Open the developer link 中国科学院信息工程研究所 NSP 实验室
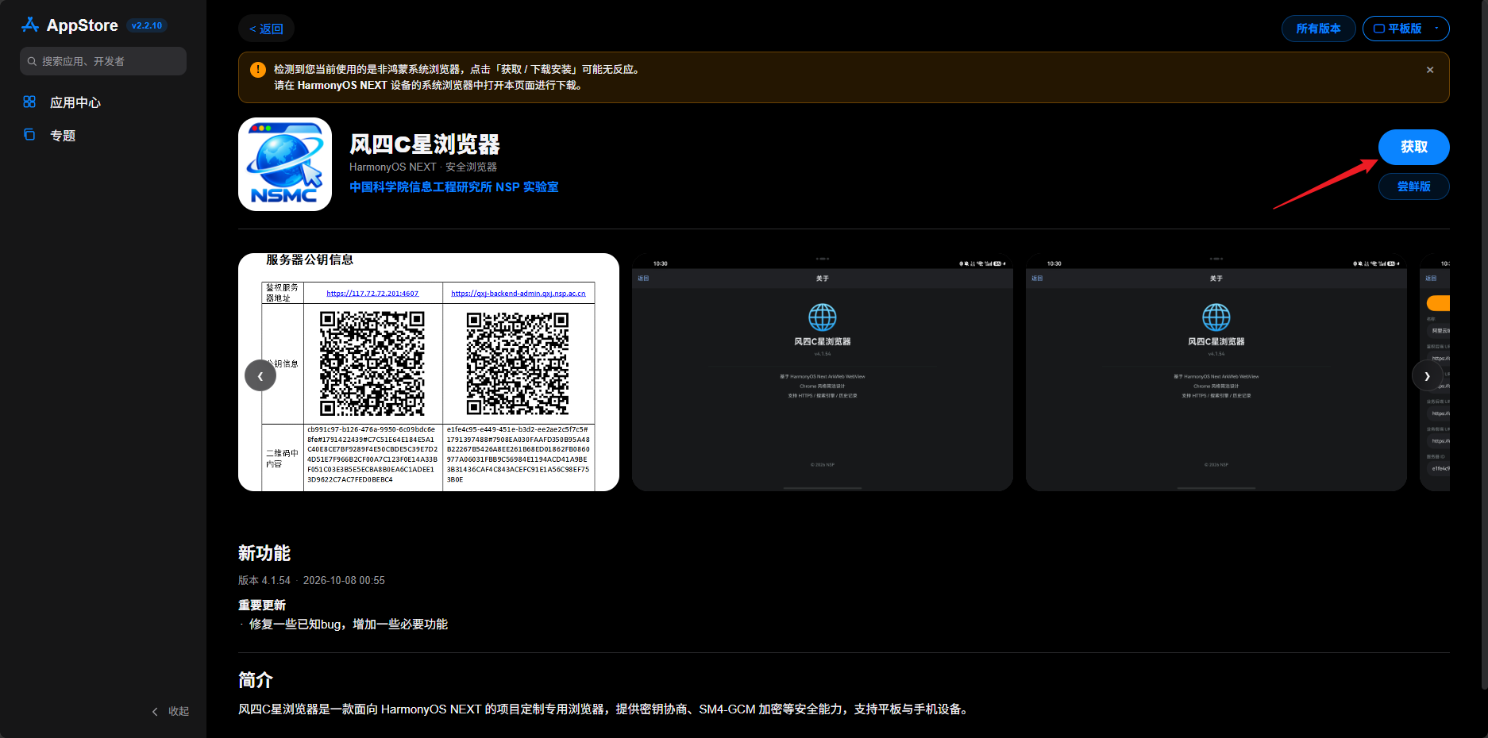This screenshot has width=1488, height=738. (x=454, y=187)
